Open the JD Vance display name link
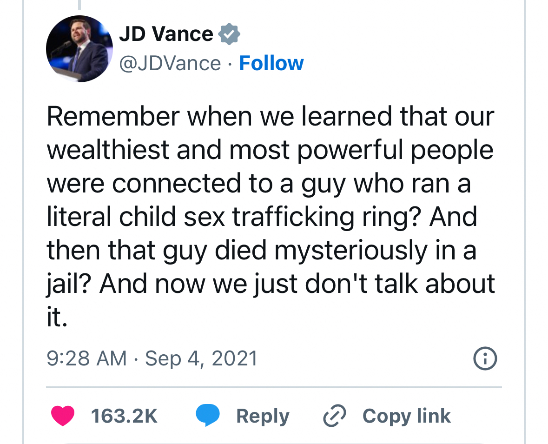The height and width of the screenshot is (444, 548). point(166,34)
